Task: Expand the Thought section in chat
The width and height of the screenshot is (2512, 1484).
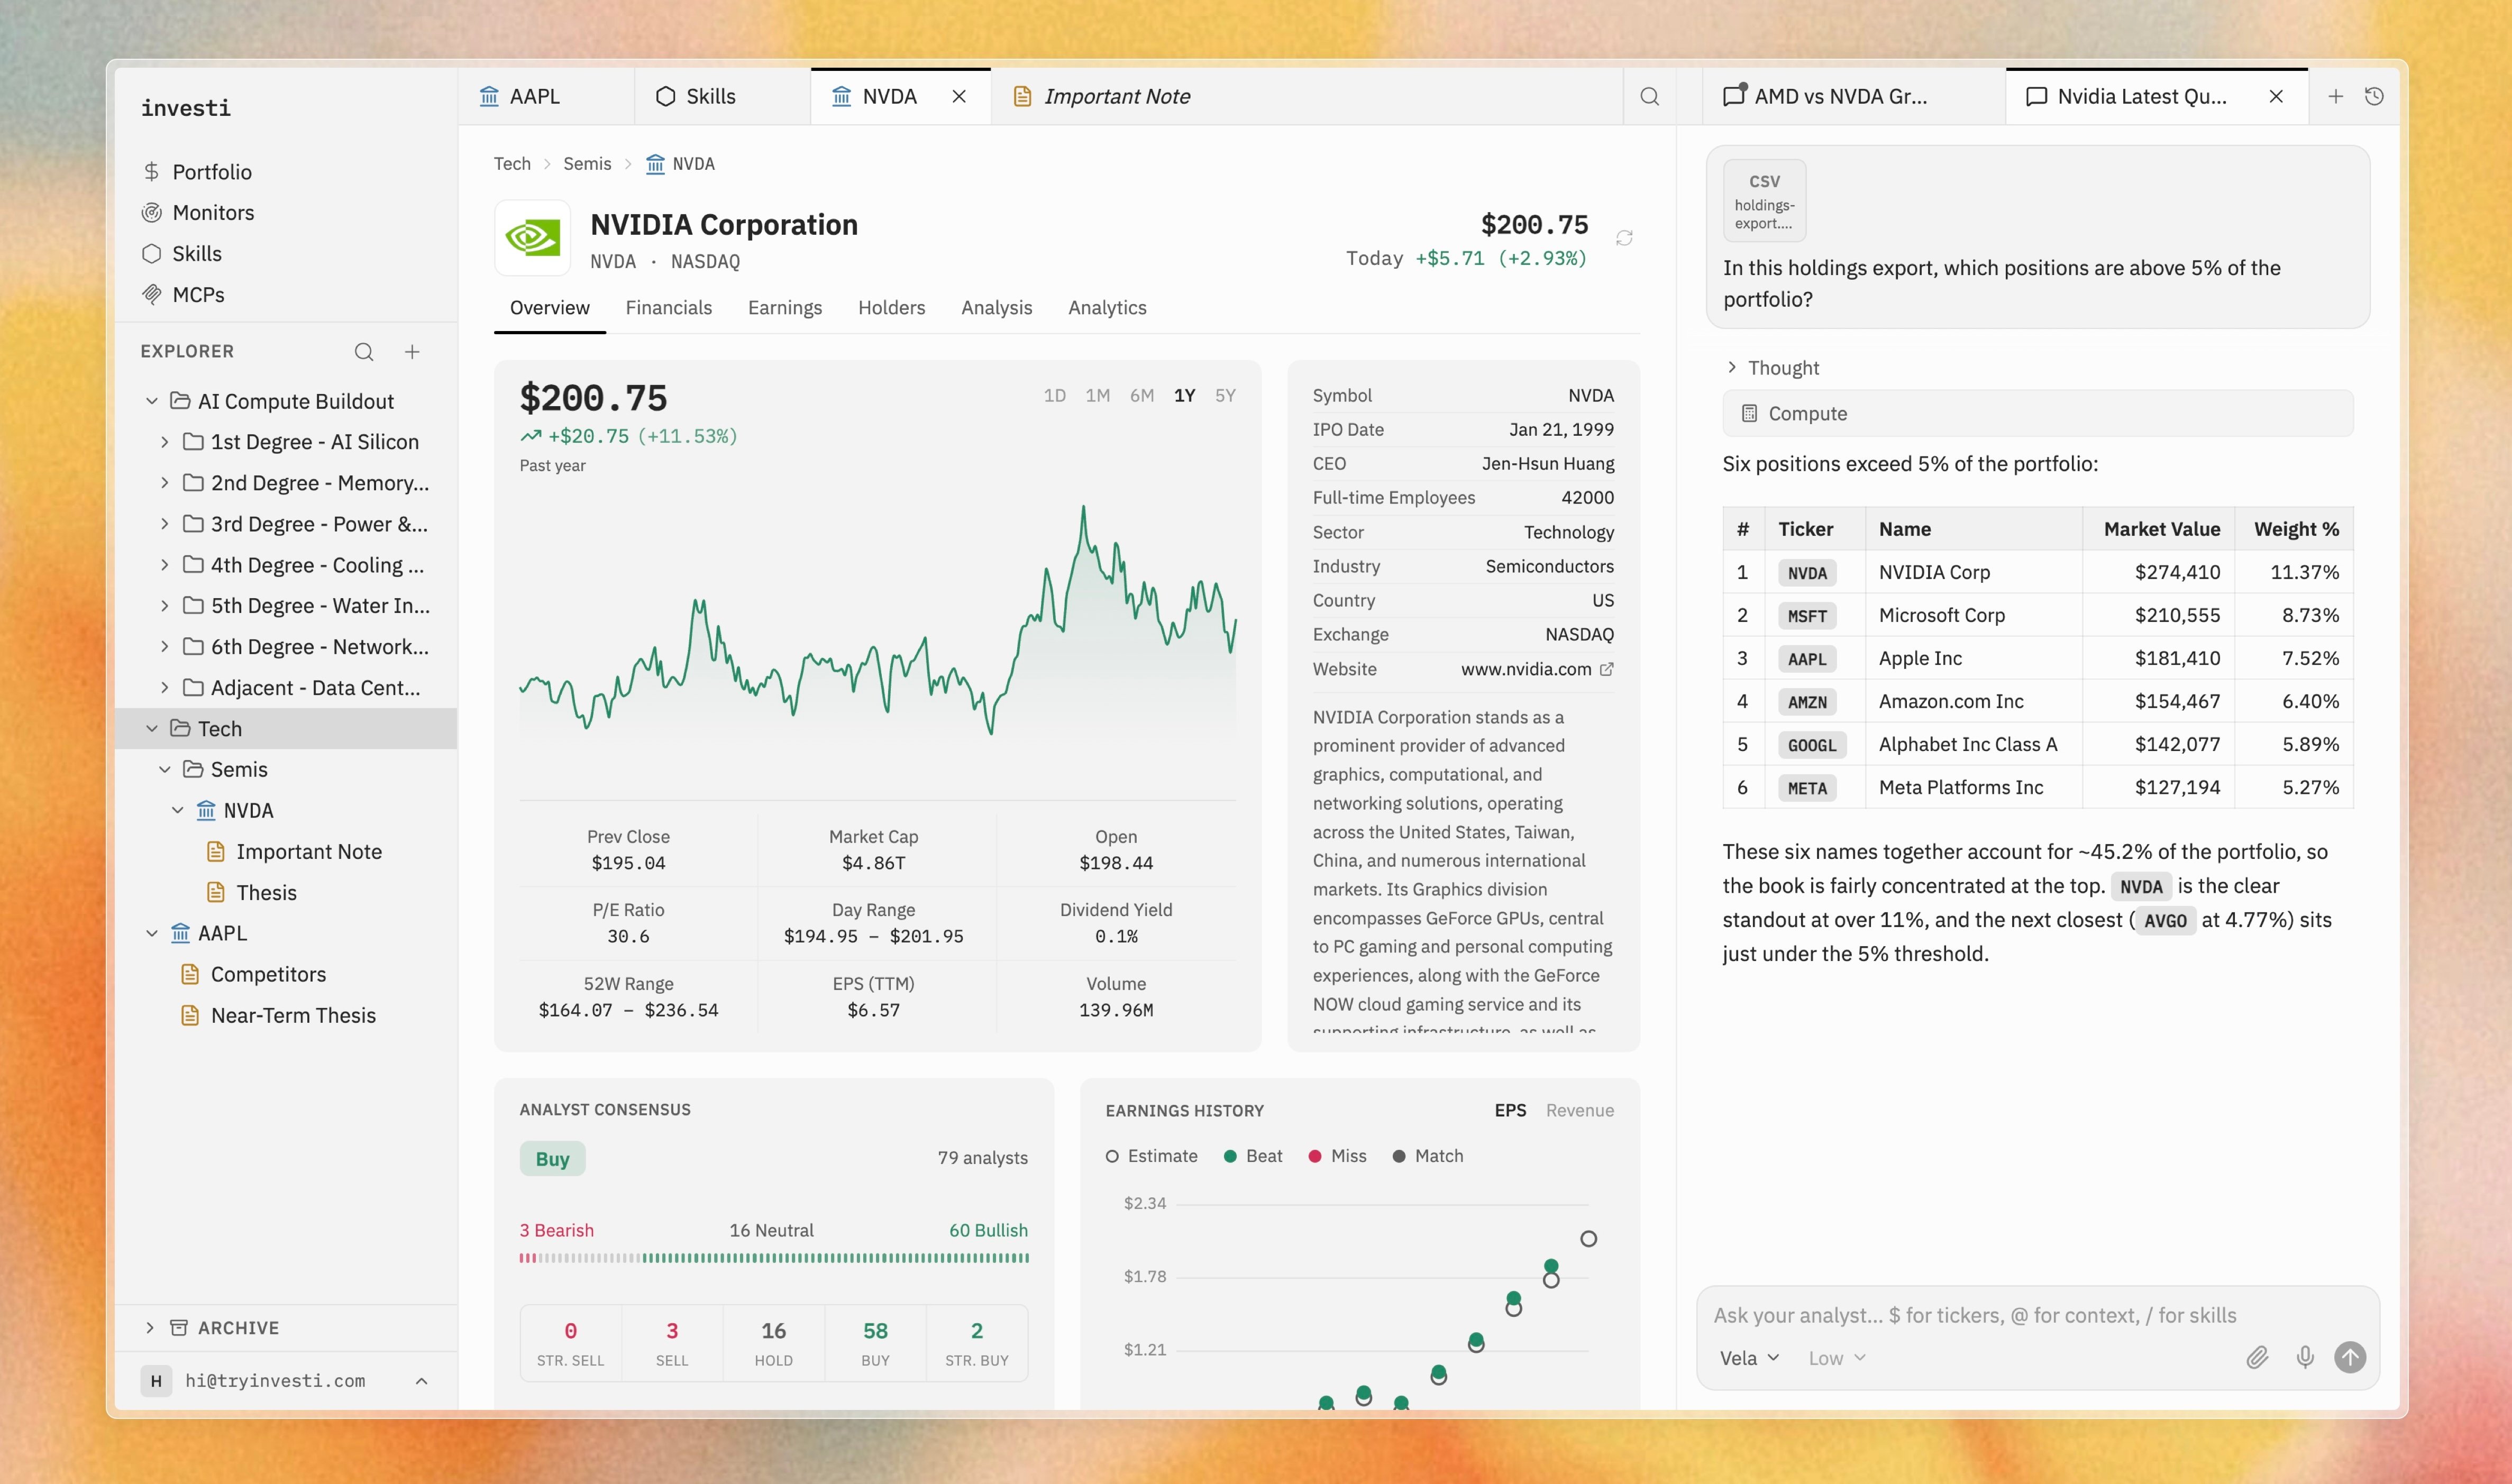Action: [1732, 368]
